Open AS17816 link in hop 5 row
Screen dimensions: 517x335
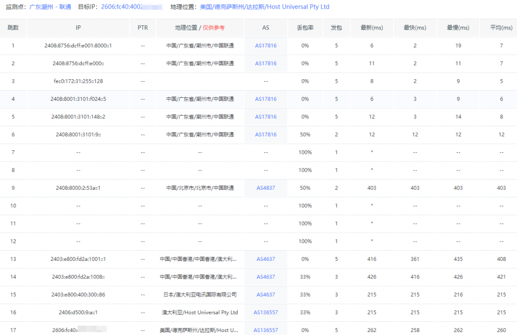coord(266,117)
